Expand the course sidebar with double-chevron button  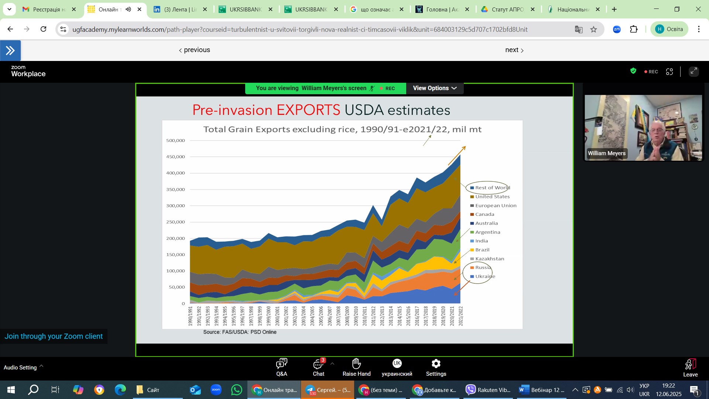10,50
